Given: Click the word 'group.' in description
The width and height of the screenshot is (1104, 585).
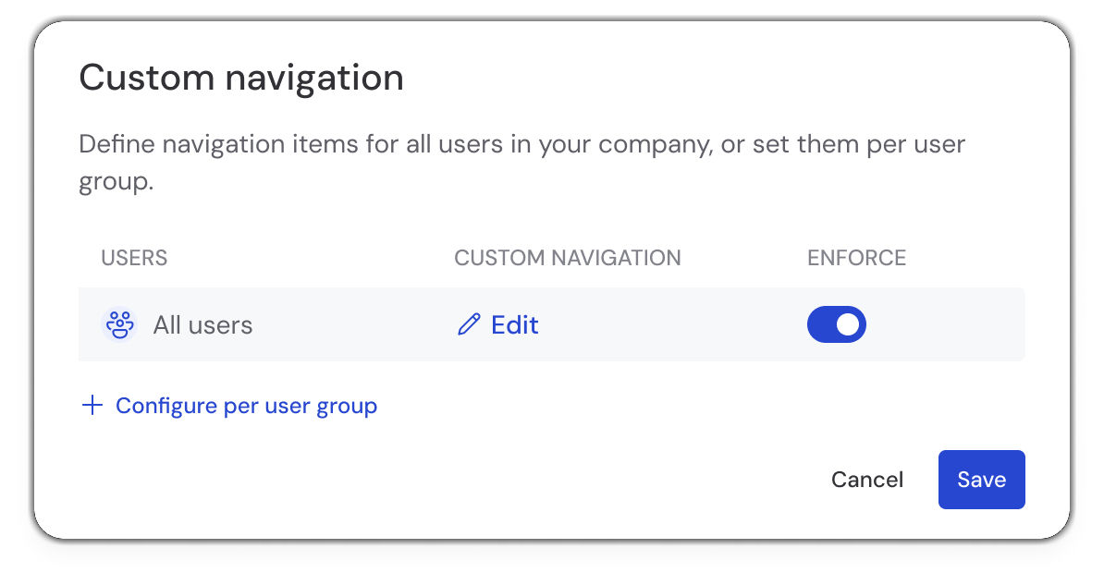Looking at the screenshot, I should 116,182.
